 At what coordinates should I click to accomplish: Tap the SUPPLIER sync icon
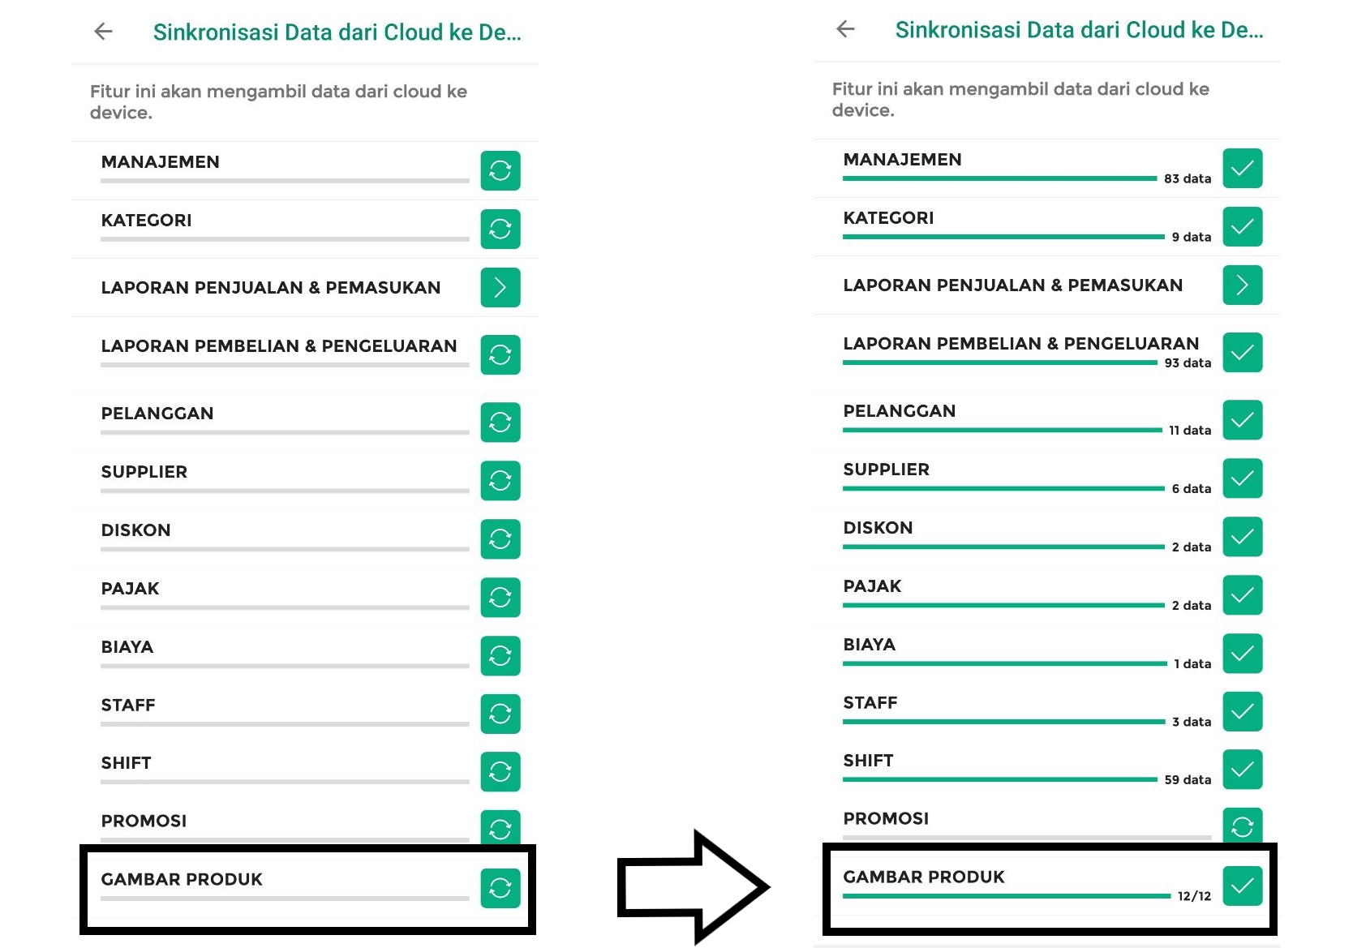(x=500, y=481)
